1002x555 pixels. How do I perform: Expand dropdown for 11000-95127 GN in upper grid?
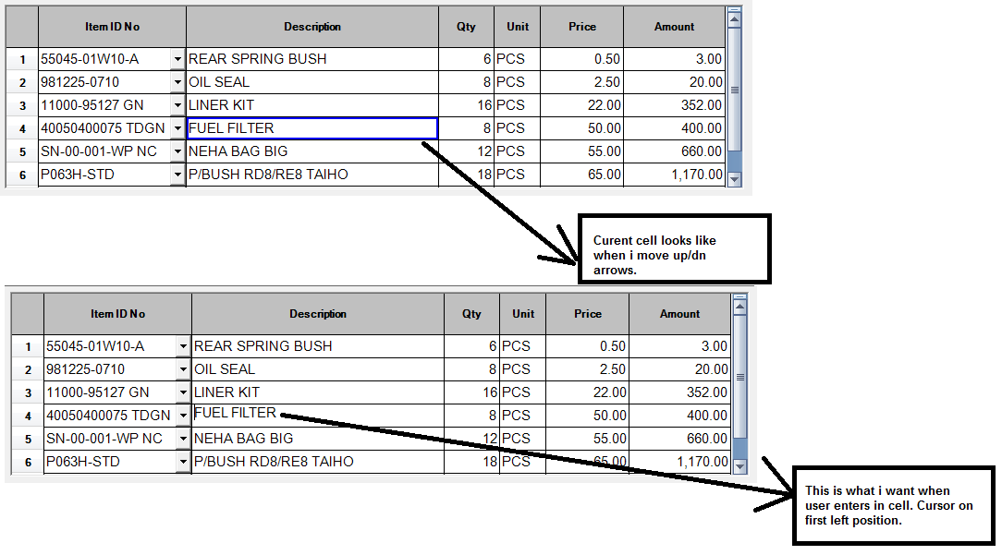[x=177, y=105]
